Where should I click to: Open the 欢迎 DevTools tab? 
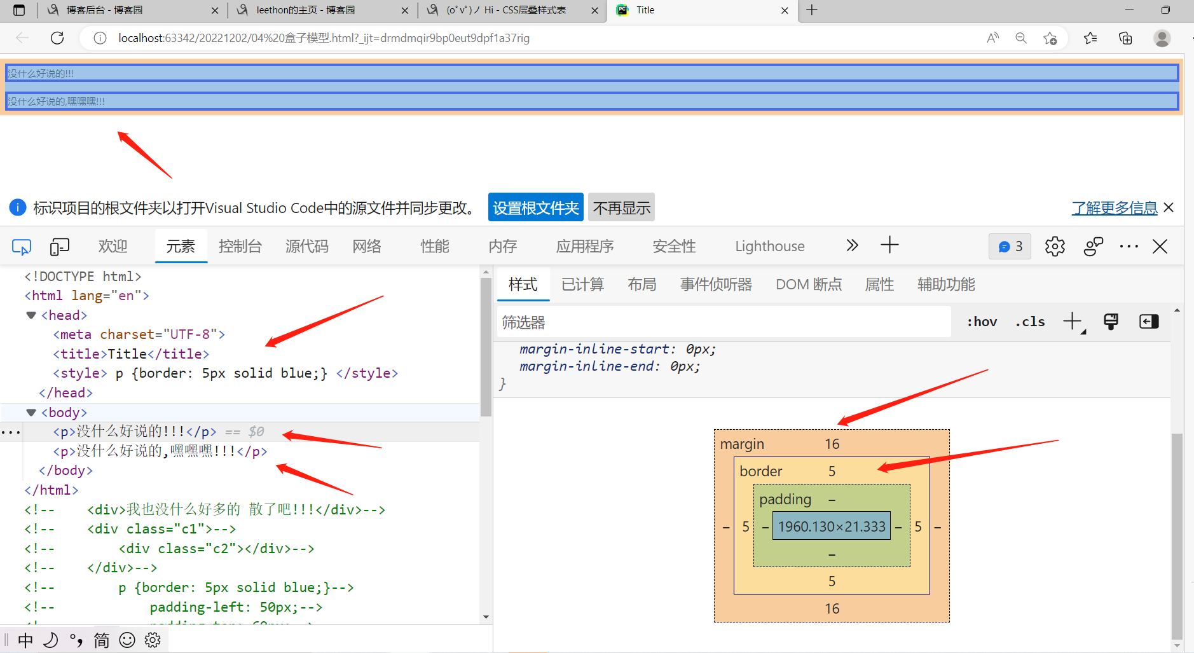[113, 246]
